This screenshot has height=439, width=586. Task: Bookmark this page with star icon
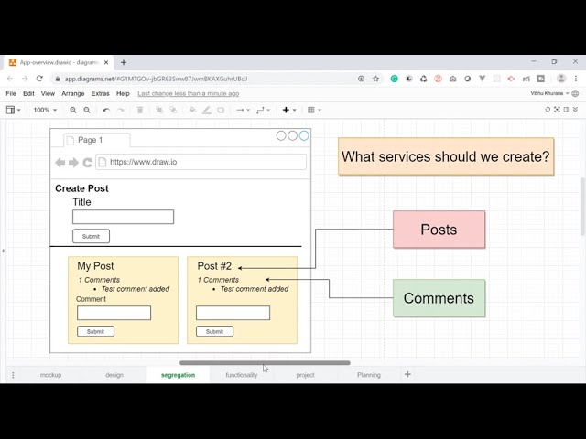[x=375, y=79]
